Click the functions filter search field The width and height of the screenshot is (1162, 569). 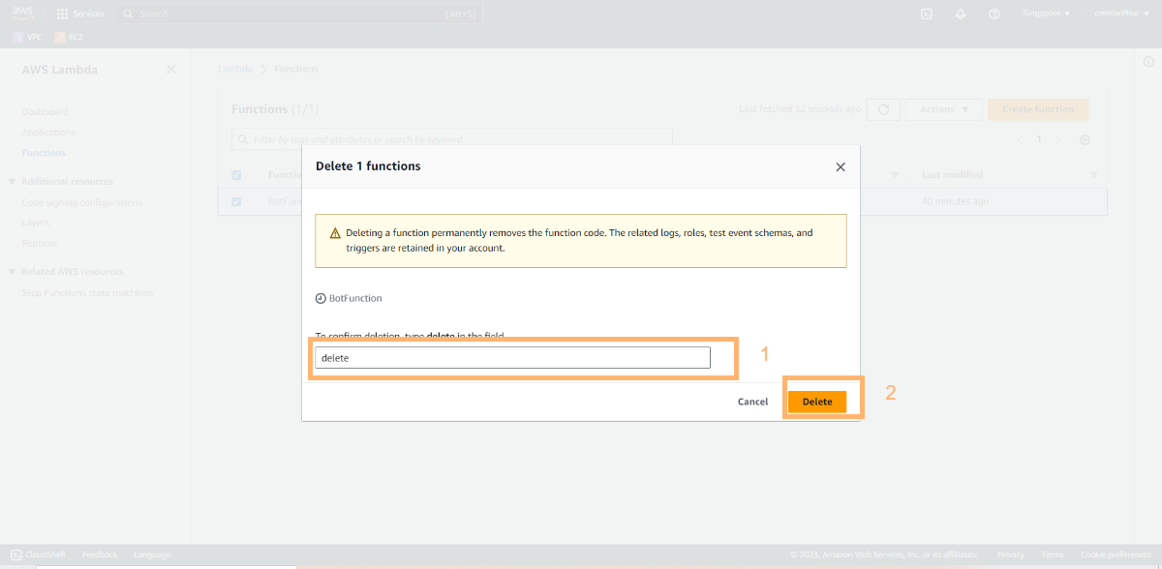point(451,139)
